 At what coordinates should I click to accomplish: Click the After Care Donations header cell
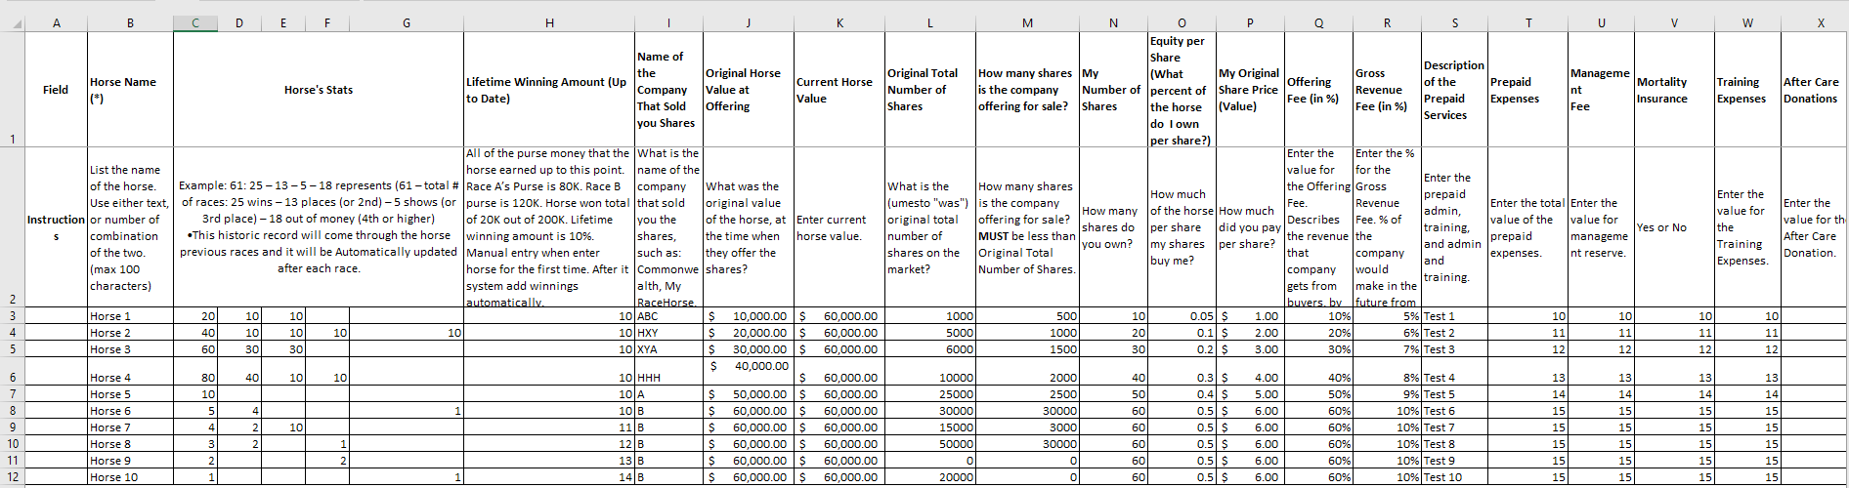1814,90
